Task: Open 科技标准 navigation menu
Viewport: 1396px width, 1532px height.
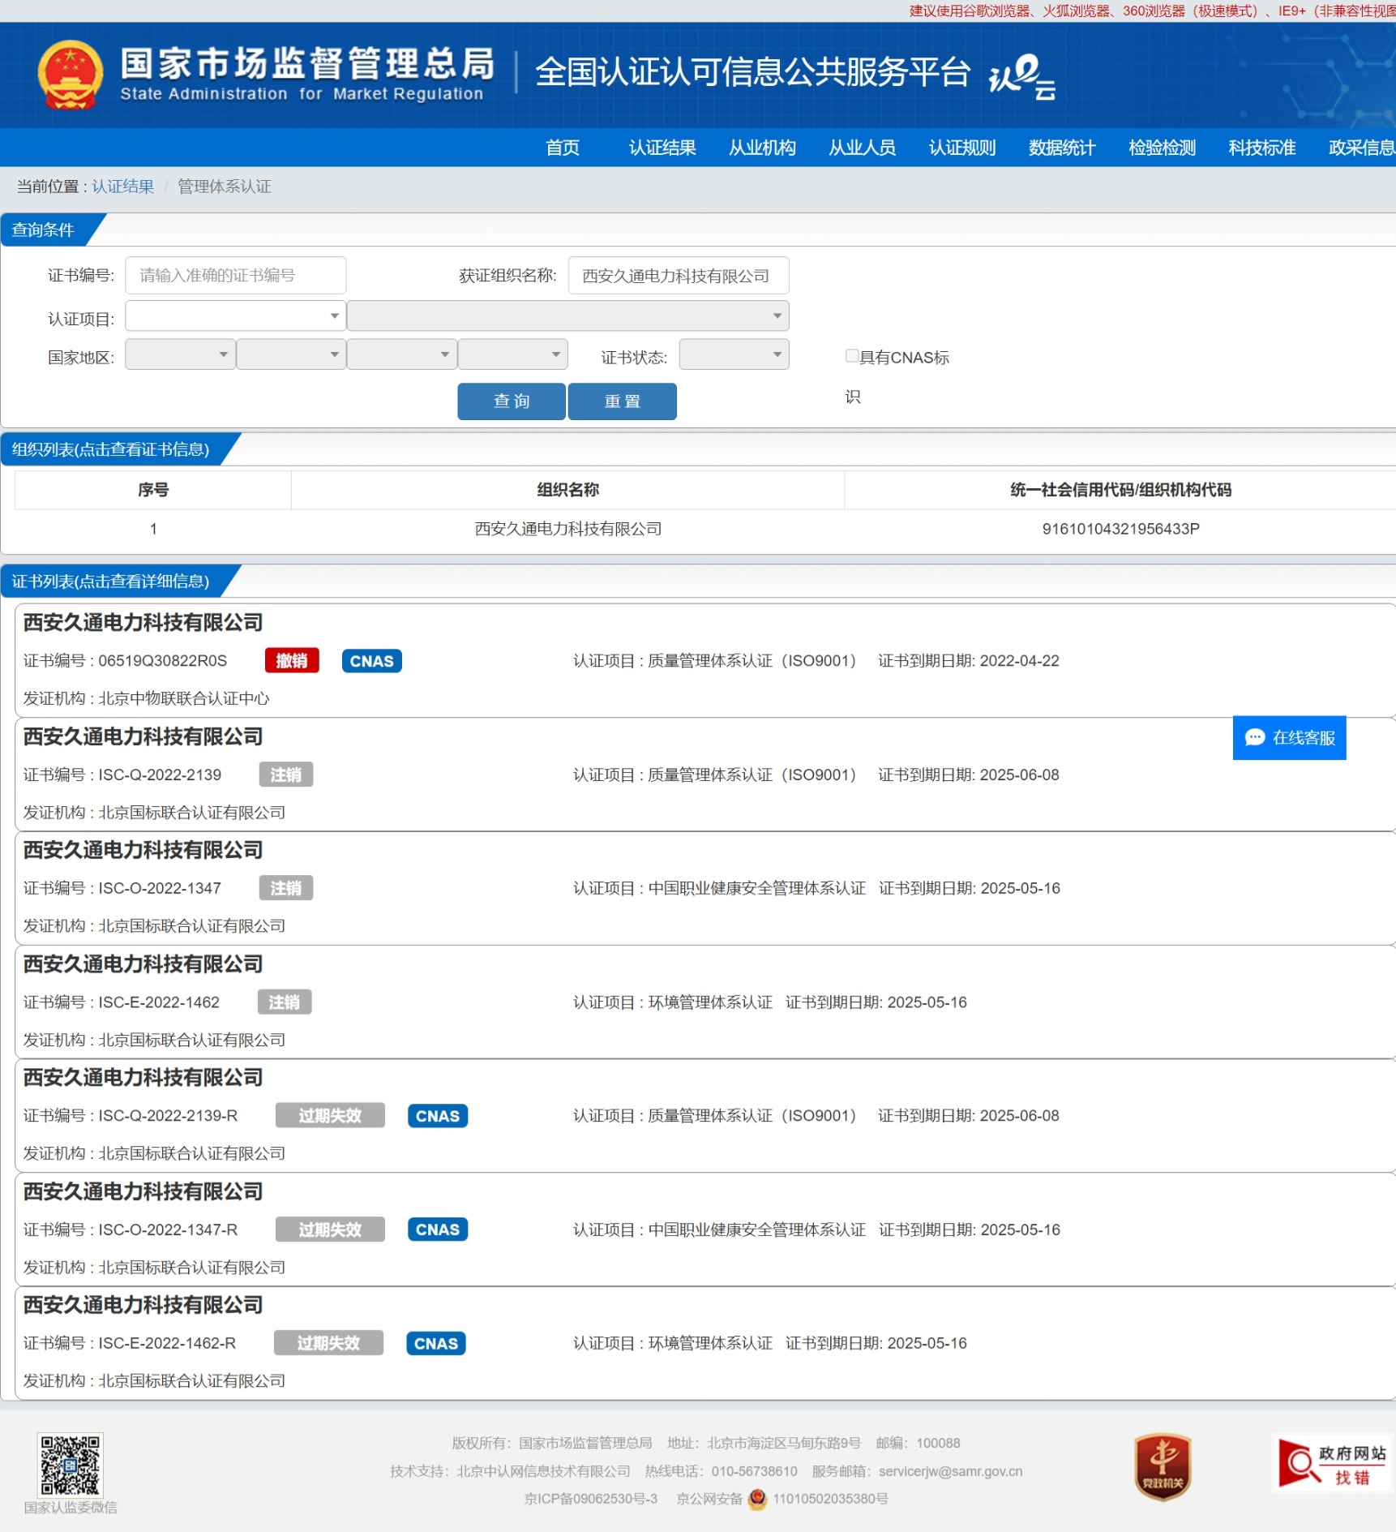Action: (1262, 148)
